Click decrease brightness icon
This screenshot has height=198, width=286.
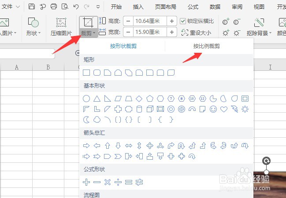(237, 33)
